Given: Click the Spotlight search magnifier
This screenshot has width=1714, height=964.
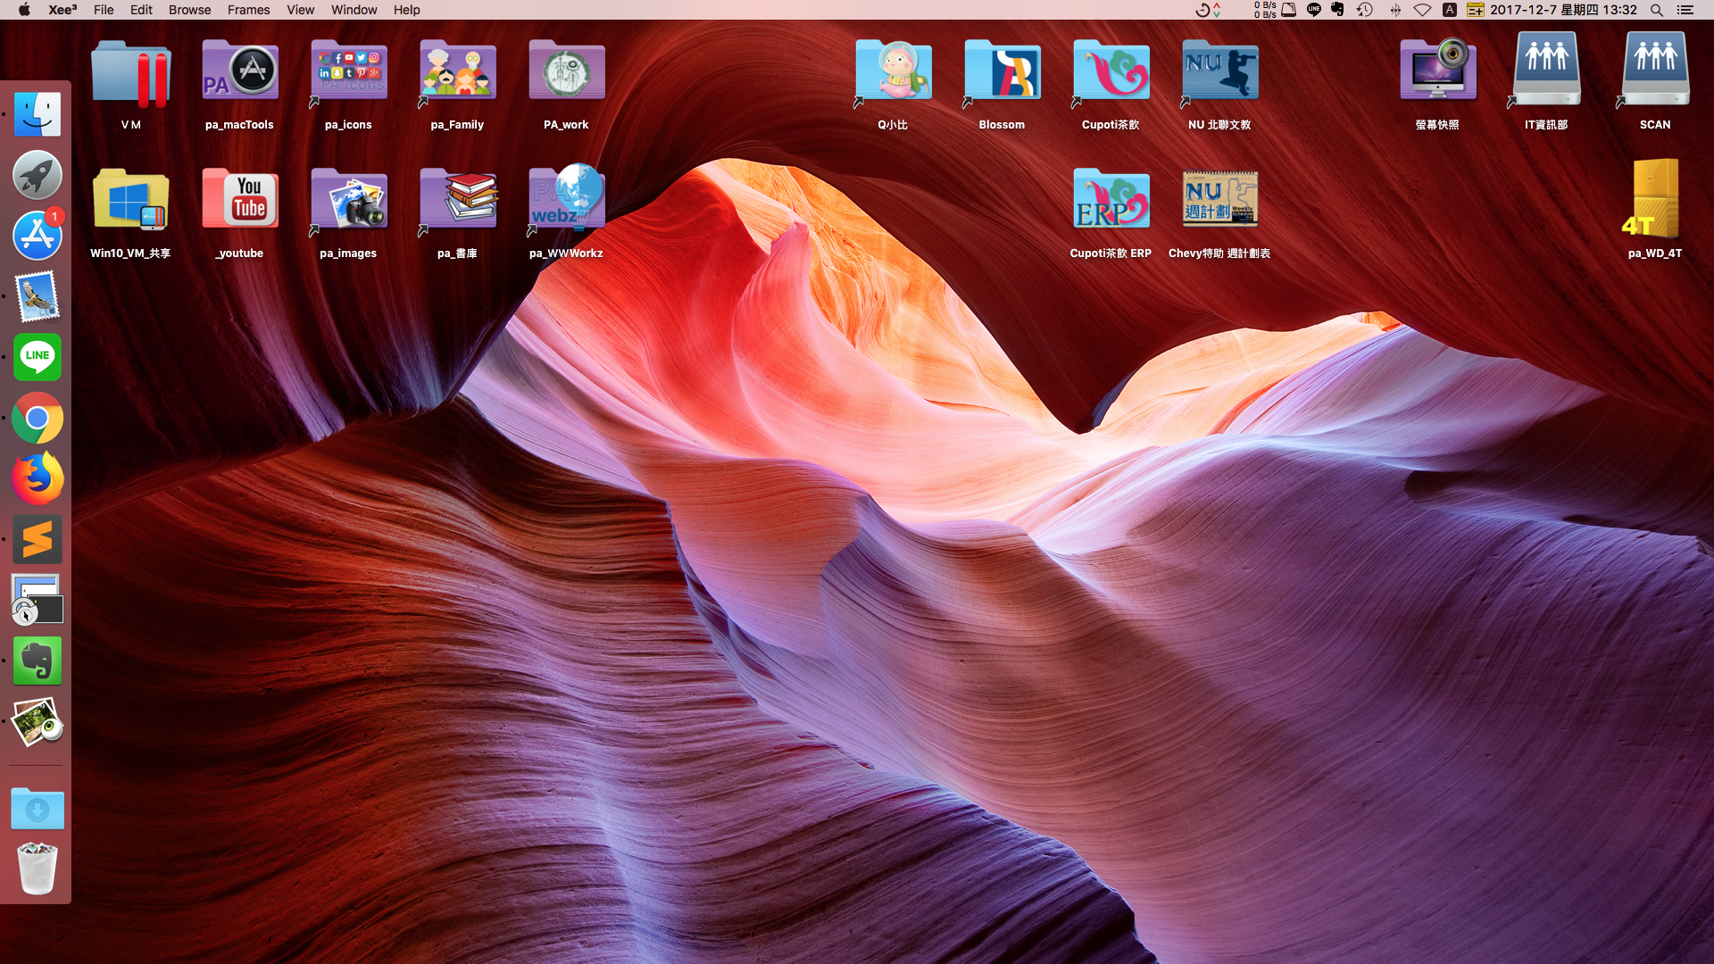Looking at the screenshot, I should click(1656, 10).
